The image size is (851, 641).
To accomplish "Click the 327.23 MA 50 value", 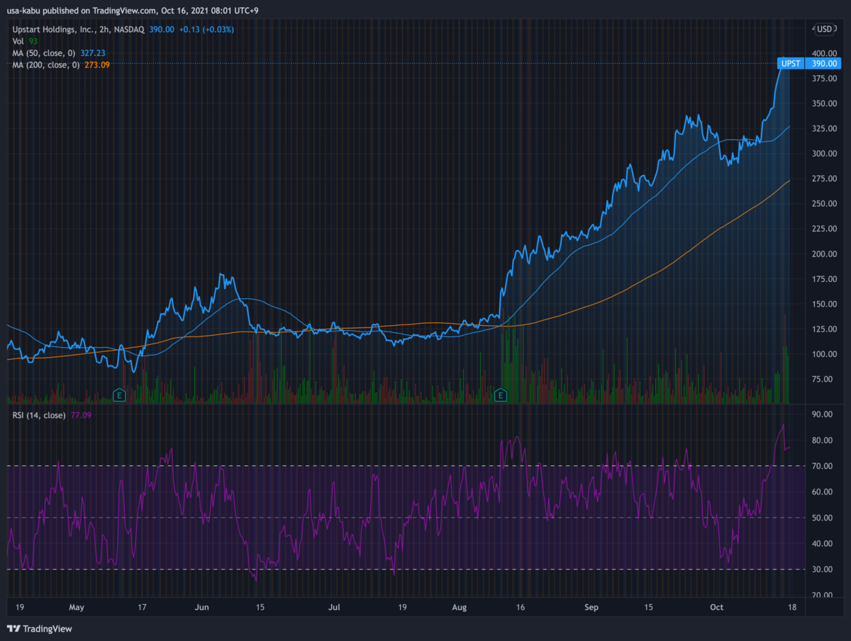I will click(92, 53).
